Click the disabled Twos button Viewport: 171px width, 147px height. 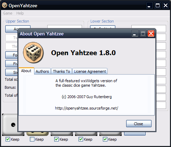11,38
